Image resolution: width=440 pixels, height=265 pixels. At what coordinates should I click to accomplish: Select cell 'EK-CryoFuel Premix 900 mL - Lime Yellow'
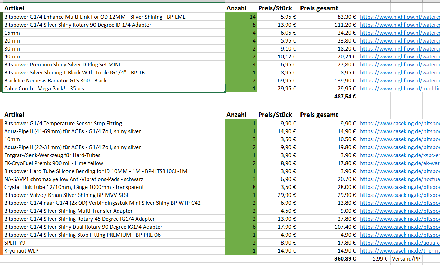114,163
